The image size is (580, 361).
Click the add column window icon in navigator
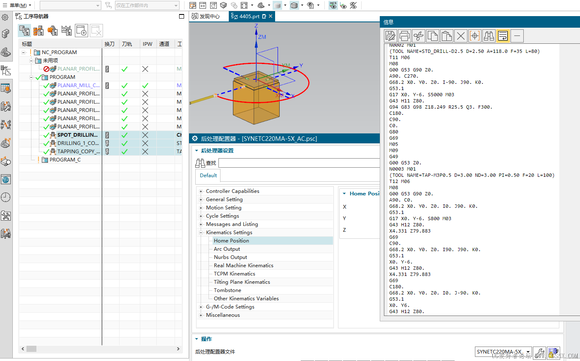[x=81, y=31]
